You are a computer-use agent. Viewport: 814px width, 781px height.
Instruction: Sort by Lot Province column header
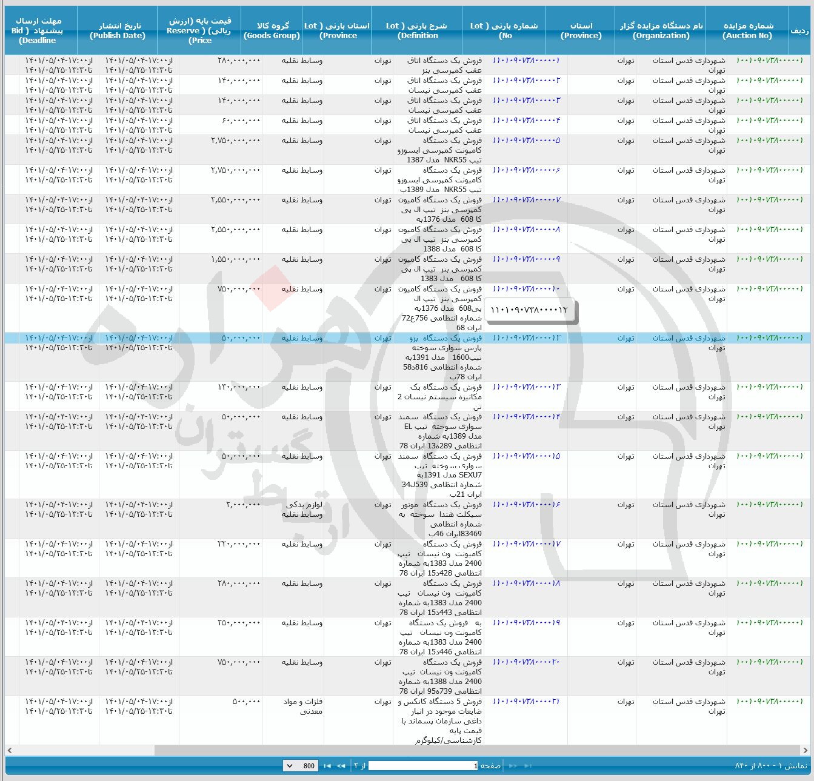pos(337,30)
